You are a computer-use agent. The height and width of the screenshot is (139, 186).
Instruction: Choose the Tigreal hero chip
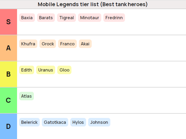pyautogui.click(x=66, y=18)
